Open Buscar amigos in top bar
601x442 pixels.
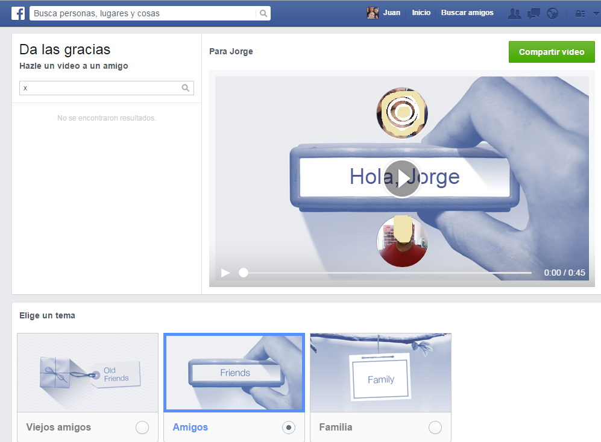pyautogui.click(x=467, y=13)
